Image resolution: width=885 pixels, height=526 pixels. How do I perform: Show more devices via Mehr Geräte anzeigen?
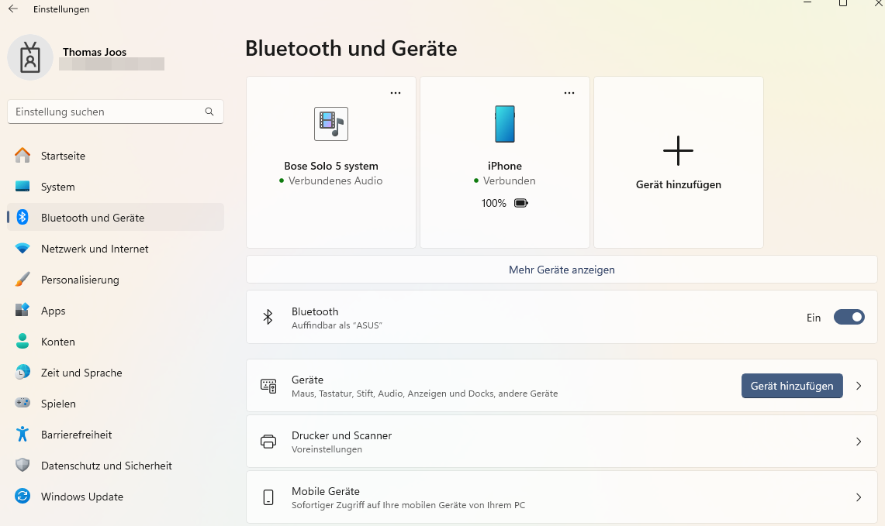(561, 269)
